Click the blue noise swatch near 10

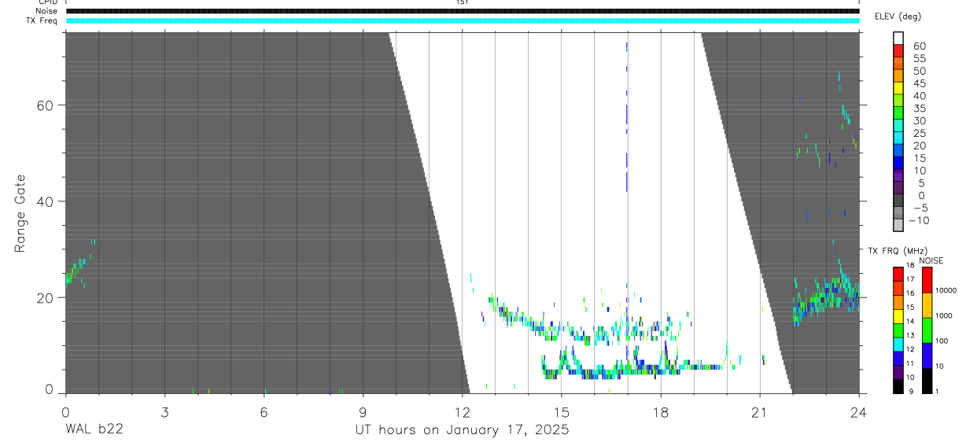[x=927, y=356]
